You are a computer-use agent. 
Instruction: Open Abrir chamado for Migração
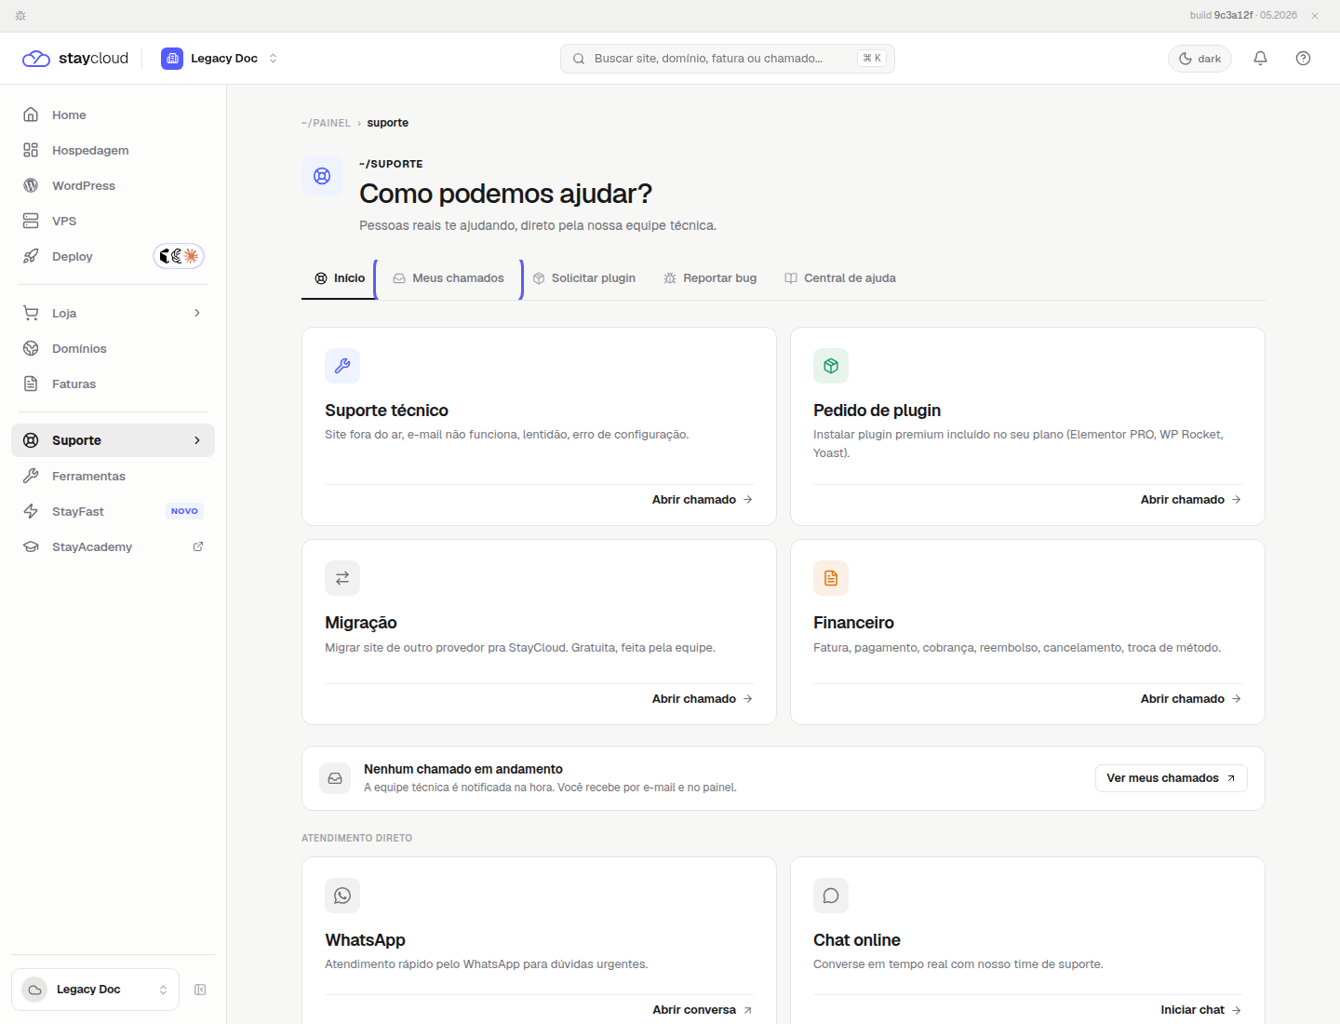(x=703, y=699)
